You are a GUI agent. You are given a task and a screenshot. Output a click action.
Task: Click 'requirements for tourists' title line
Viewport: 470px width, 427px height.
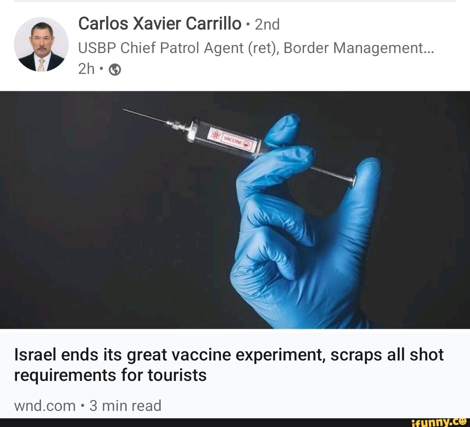click(110, 375)
